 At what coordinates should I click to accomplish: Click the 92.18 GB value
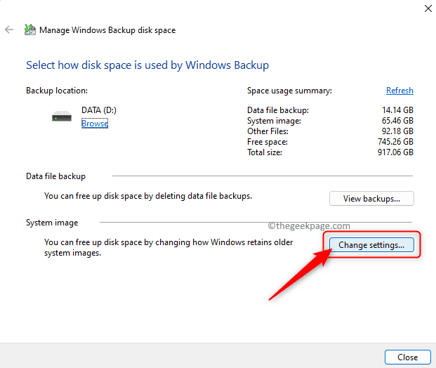pos(397,131)
